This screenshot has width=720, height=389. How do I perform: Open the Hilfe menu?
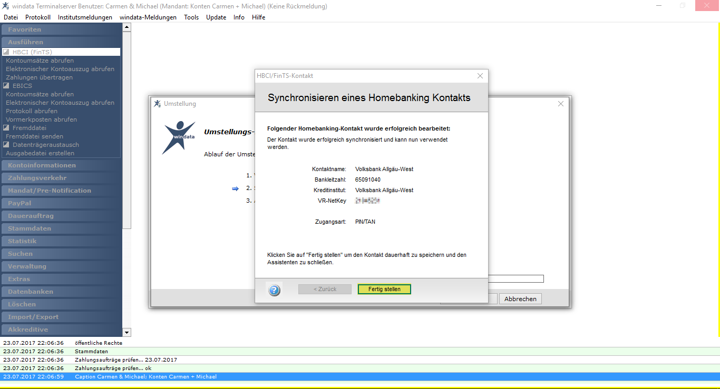point(258,17)
